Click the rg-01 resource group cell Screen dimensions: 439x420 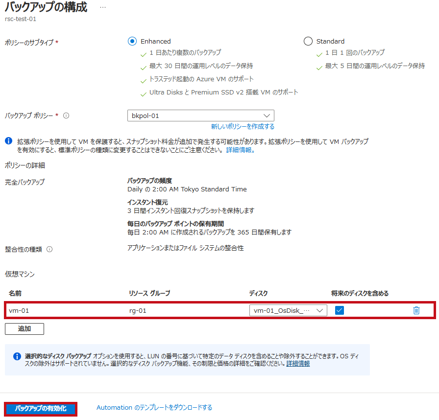click(x=138, y=311)
